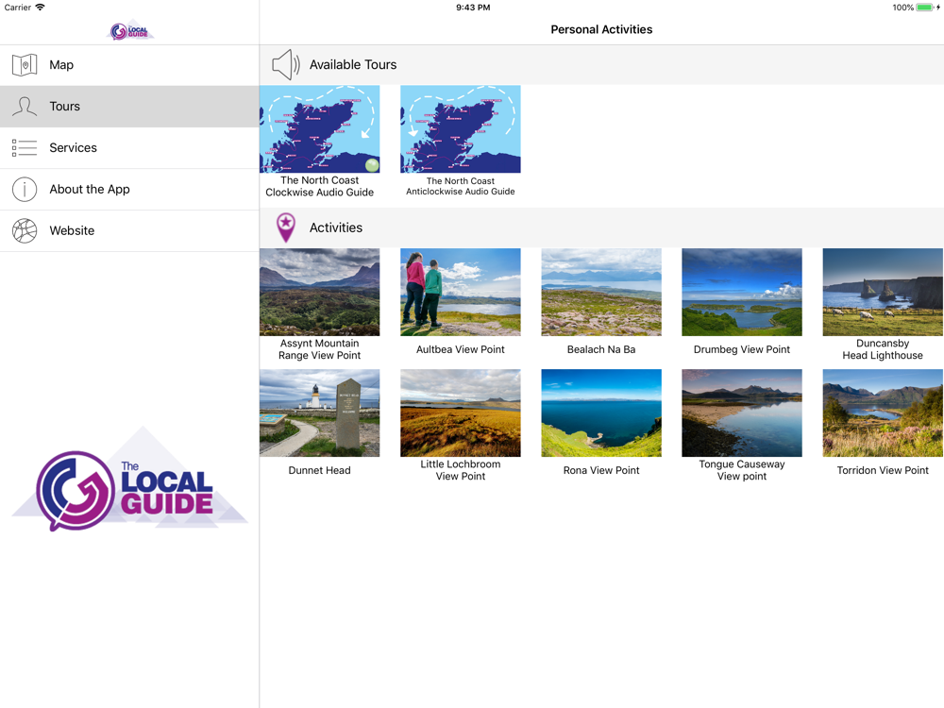Click 'The North Coast Clockwise Audio Guide' label
The height and width of the screenshot is (708, 944).
(x=320, y=186)
